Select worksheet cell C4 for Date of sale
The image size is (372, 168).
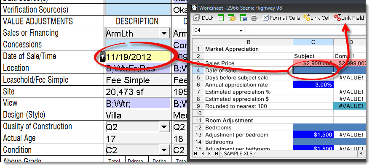click(x=313, y=71)
